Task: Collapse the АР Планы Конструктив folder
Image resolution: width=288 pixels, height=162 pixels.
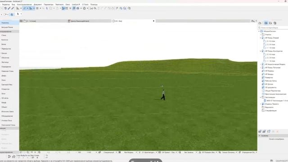Action: (x=261, y=51)
